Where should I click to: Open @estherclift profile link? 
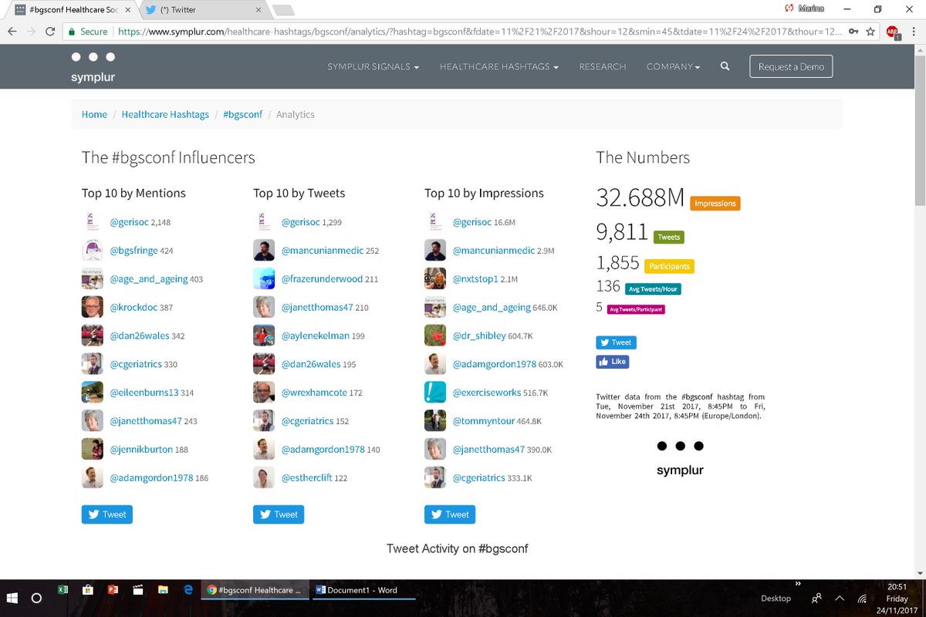(306, 477)
